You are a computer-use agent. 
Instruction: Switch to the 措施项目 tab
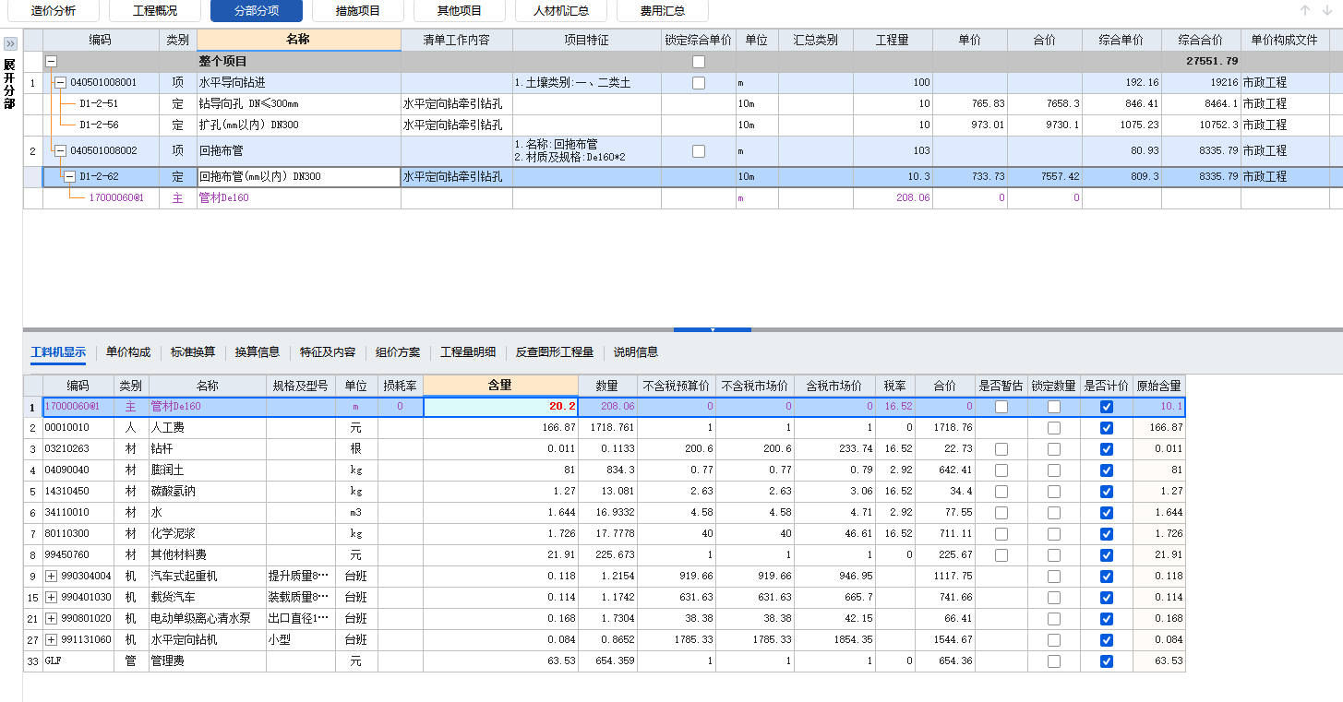click(357, 11)
